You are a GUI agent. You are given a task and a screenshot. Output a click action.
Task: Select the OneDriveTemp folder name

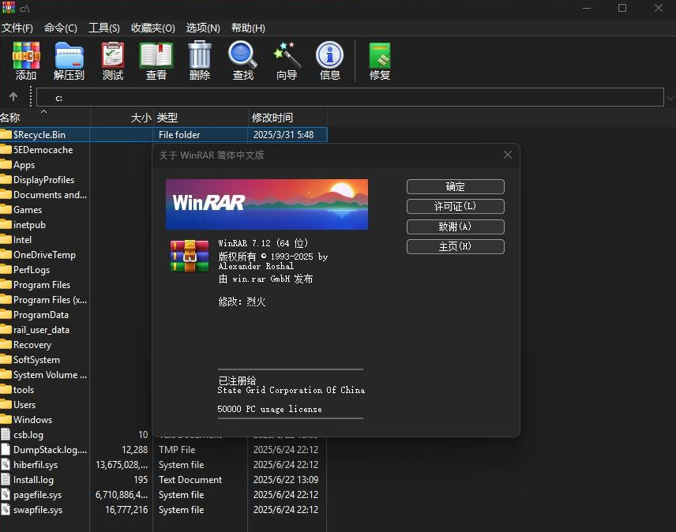[44, 255]
